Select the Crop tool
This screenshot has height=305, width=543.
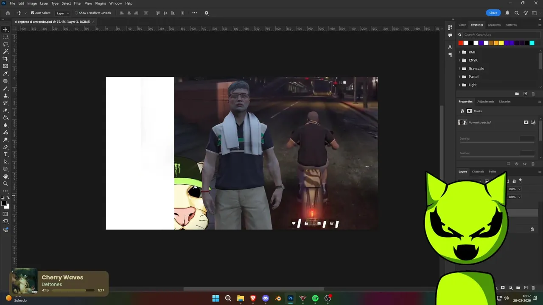6,58
